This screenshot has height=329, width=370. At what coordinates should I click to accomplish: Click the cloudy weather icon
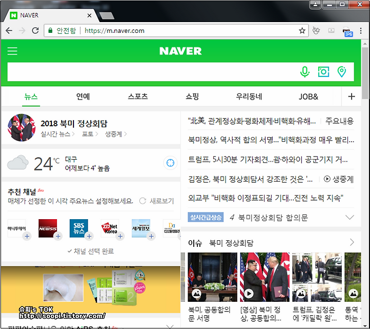18,162
